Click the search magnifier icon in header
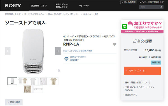Viewport: 168px width, 106px height. (161, 7)
